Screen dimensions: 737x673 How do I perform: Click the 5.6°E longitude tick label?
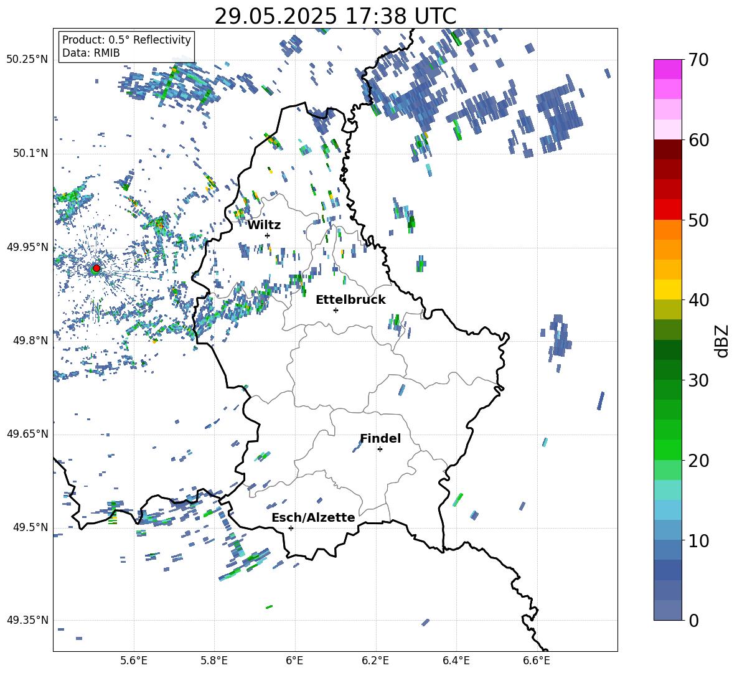coord(134,661)
